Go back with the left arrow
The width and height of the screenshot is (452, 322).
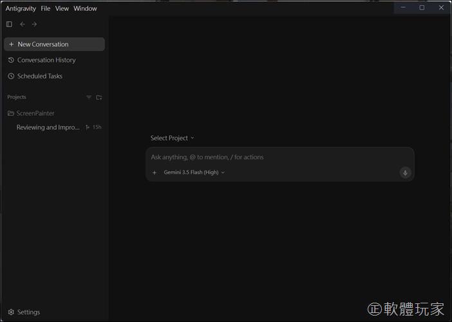tap(23, 24)
